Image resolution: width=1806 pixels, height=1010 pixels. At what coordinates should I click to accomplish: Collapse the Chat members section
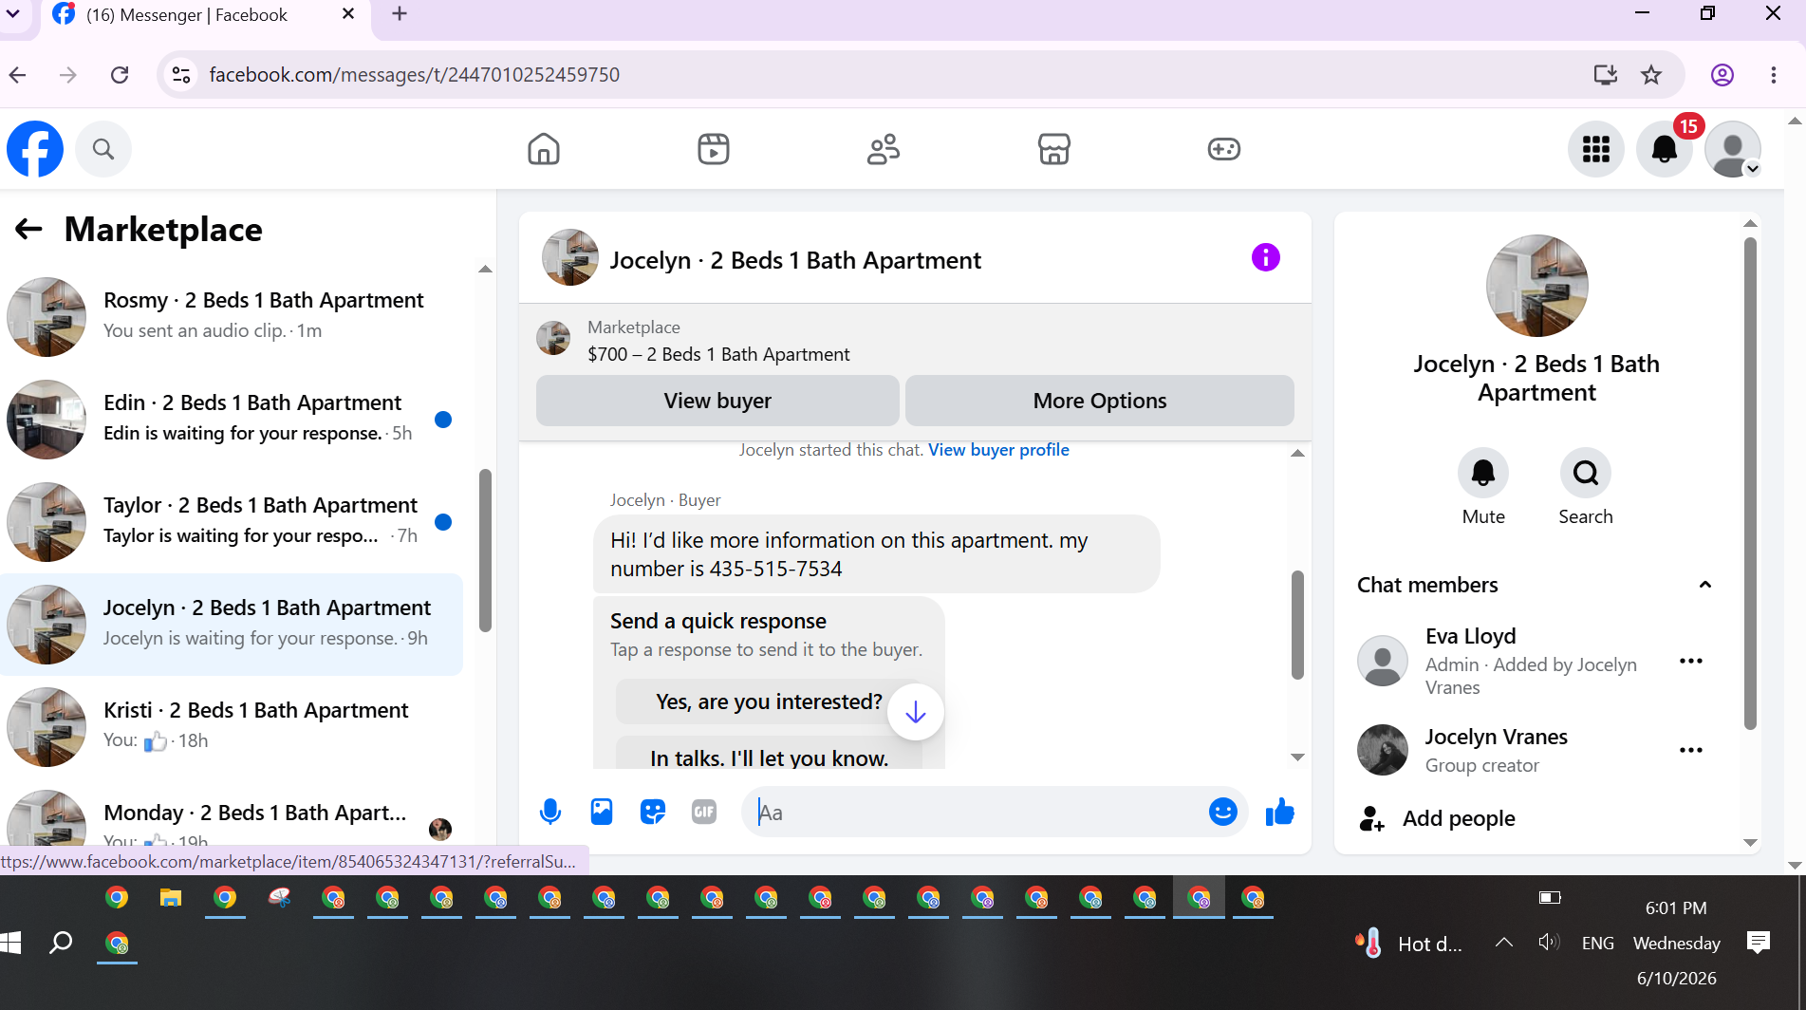pos(1705,585)
